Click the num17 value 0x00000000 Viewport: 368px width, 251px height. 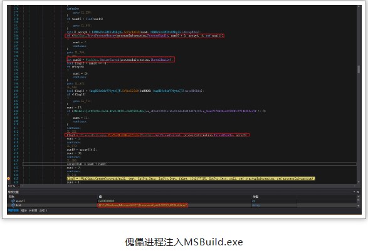click(107, 201)
